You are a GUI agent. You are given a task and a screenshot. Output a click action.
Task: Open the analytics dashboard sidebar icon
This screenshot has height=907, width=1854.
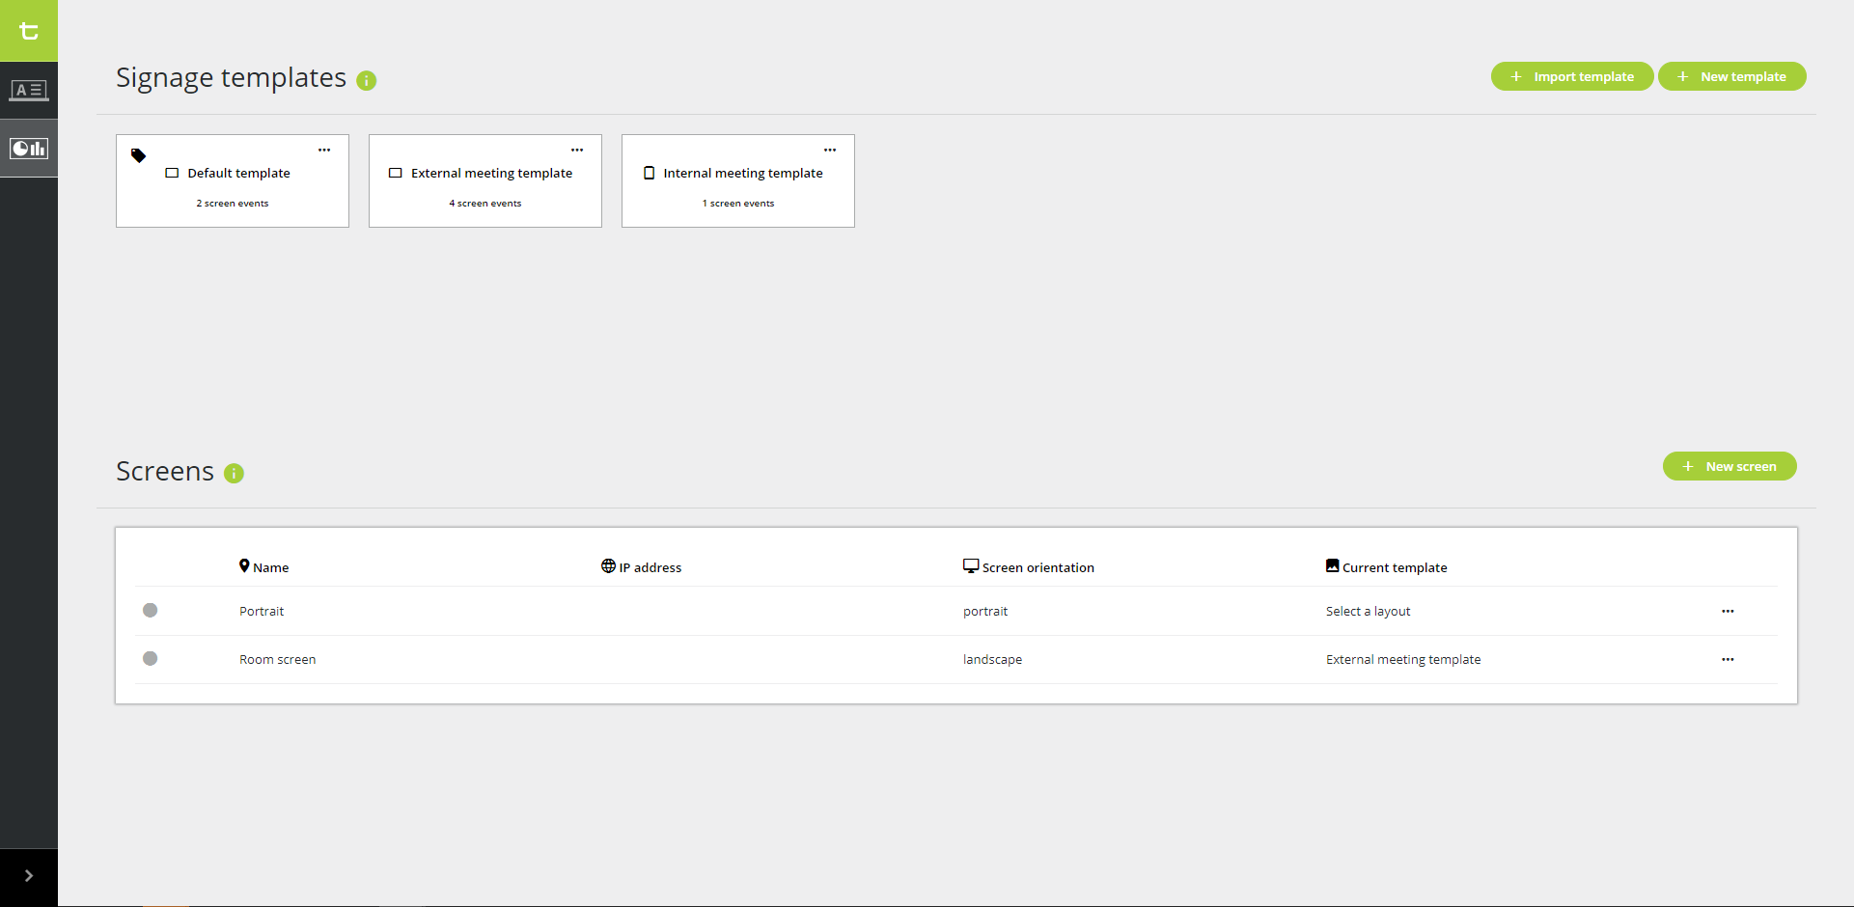[x=29, y=149]
